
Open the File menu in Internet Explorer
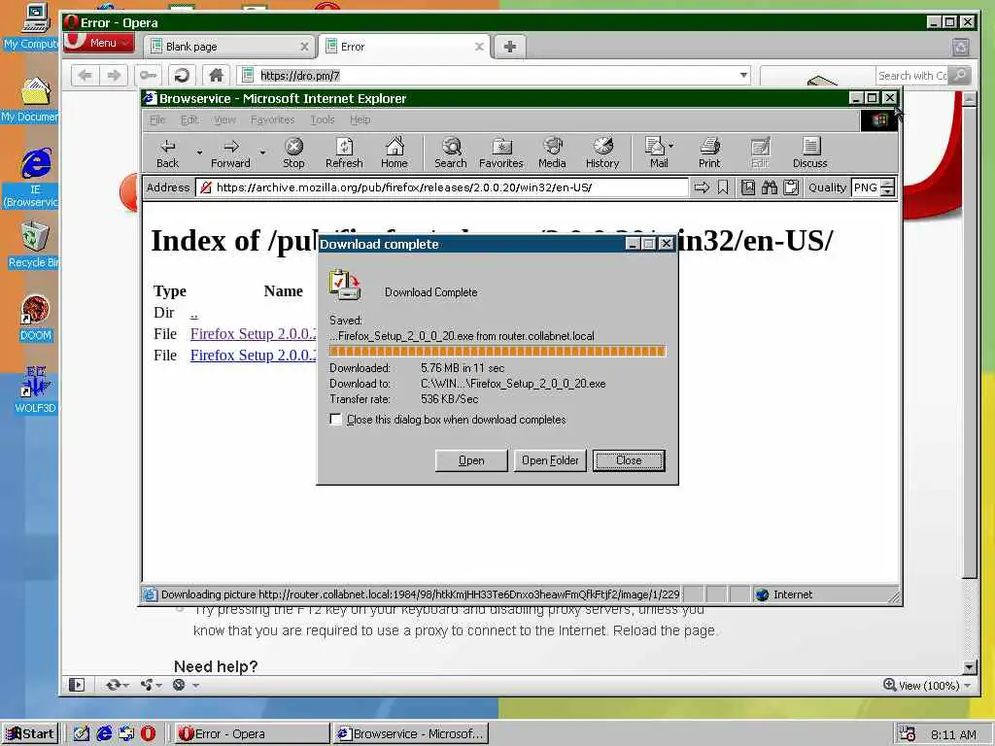coord(157,119)
